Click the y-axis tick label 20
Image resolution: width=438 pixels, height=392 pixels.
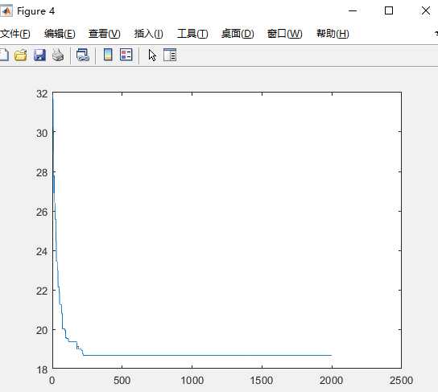point(42,330)
